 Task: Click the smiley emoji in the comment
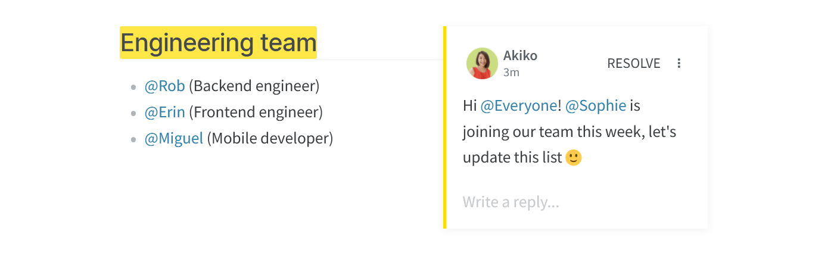(x=573, y=158)
